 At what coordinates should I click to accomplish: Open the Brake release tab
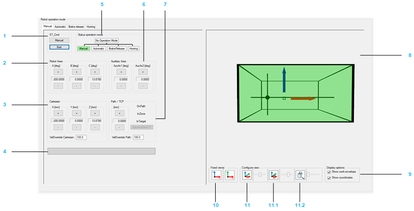pos(76,26)
